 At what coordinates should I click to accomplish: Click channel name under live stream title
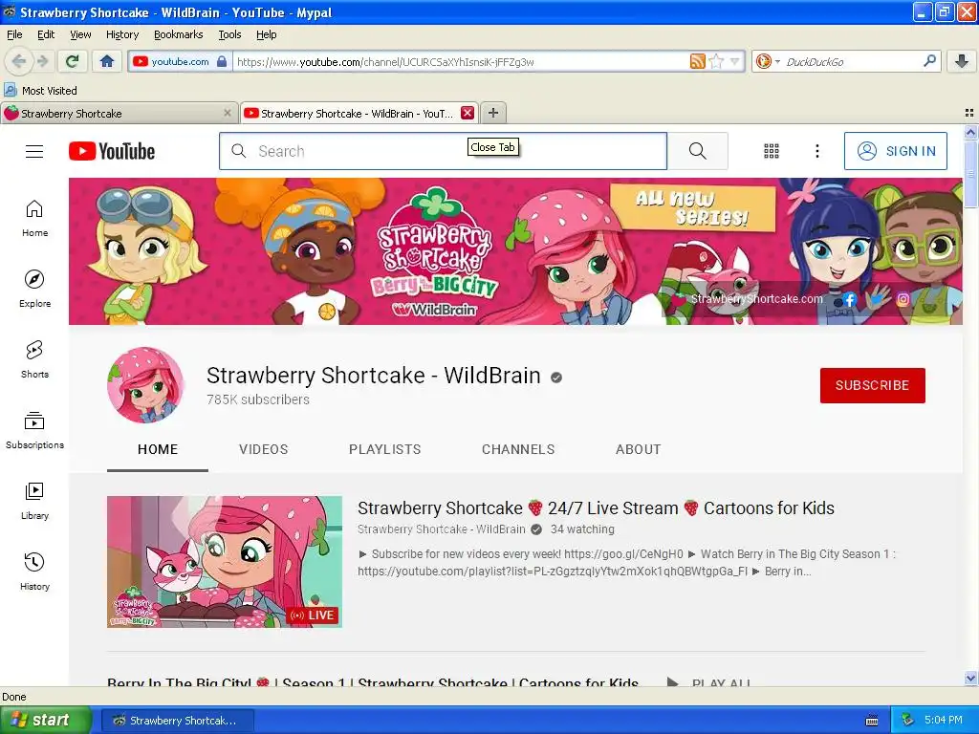(x=442, y=529)
